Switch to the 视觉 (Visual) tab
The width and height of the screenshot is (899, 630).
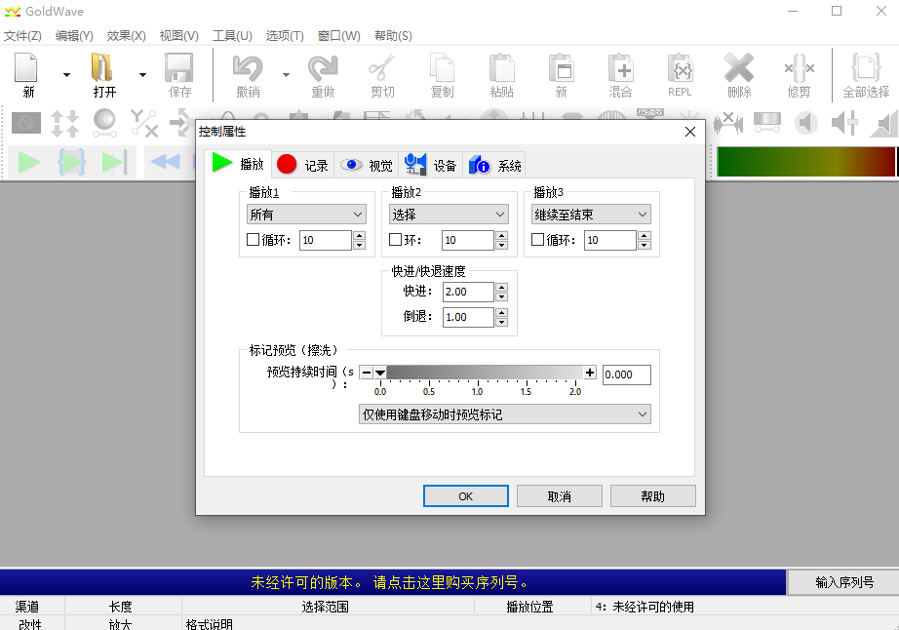click(366, 165)
